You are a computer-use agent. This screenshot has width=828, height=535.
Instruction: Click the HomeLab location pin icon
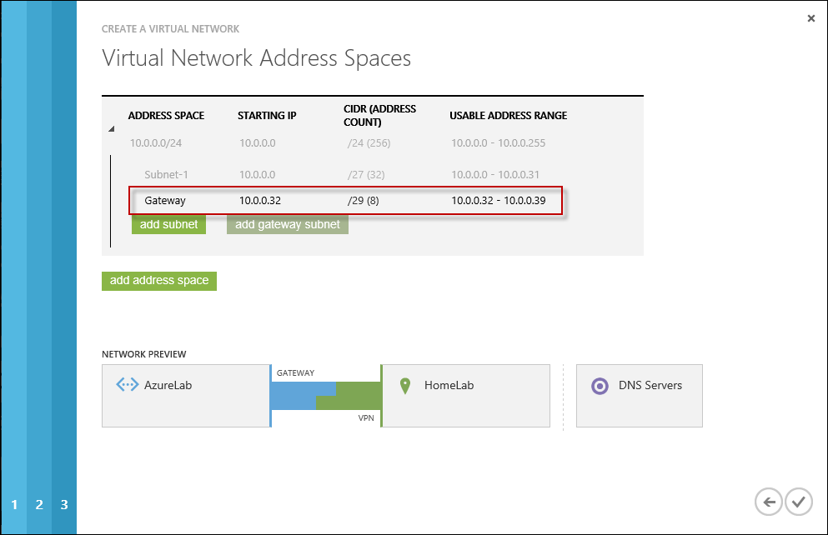coord(405,386)
